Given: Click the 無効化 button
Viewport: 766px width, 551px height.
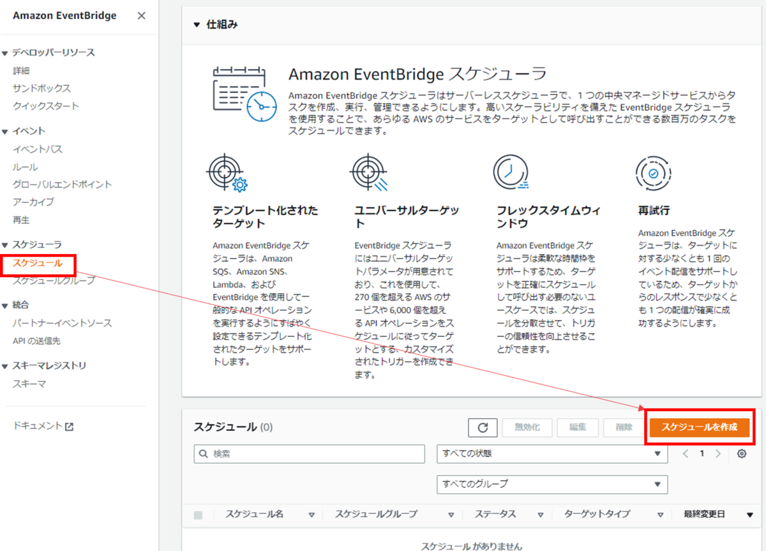Looking at the screenshot, I should (x=527, y=427).
